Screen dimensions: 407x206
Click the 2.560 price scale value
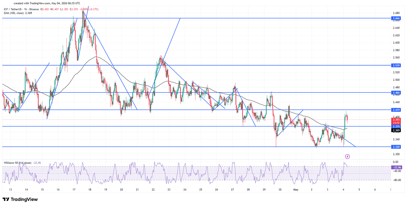pos(396,58)
